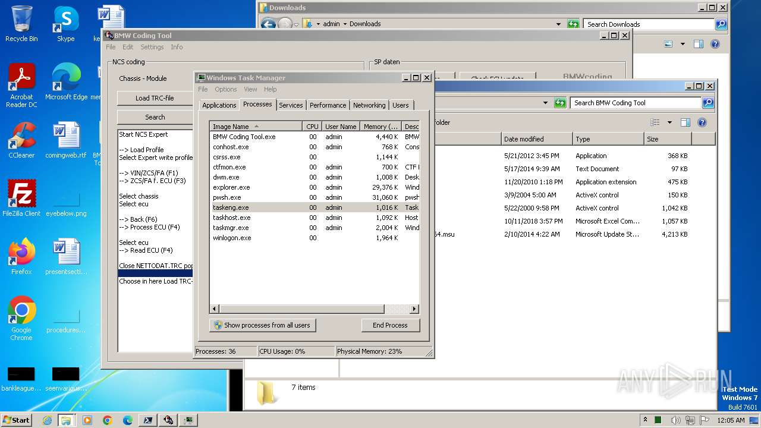Switch to BMW Coding Tool taskbar button
The height and width of the screenshot is (428, 761).
[168, 420]
